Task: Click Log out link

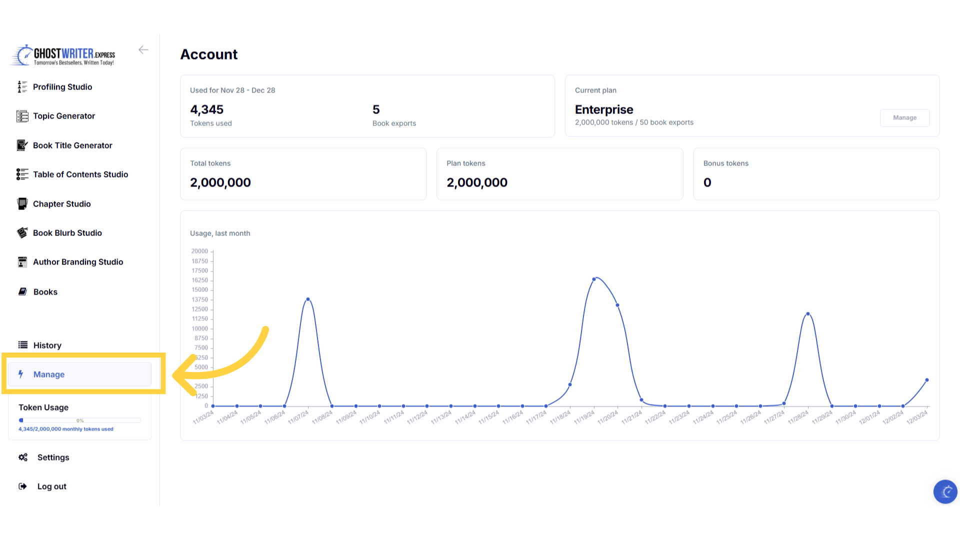Action: [x=52, y=486]
